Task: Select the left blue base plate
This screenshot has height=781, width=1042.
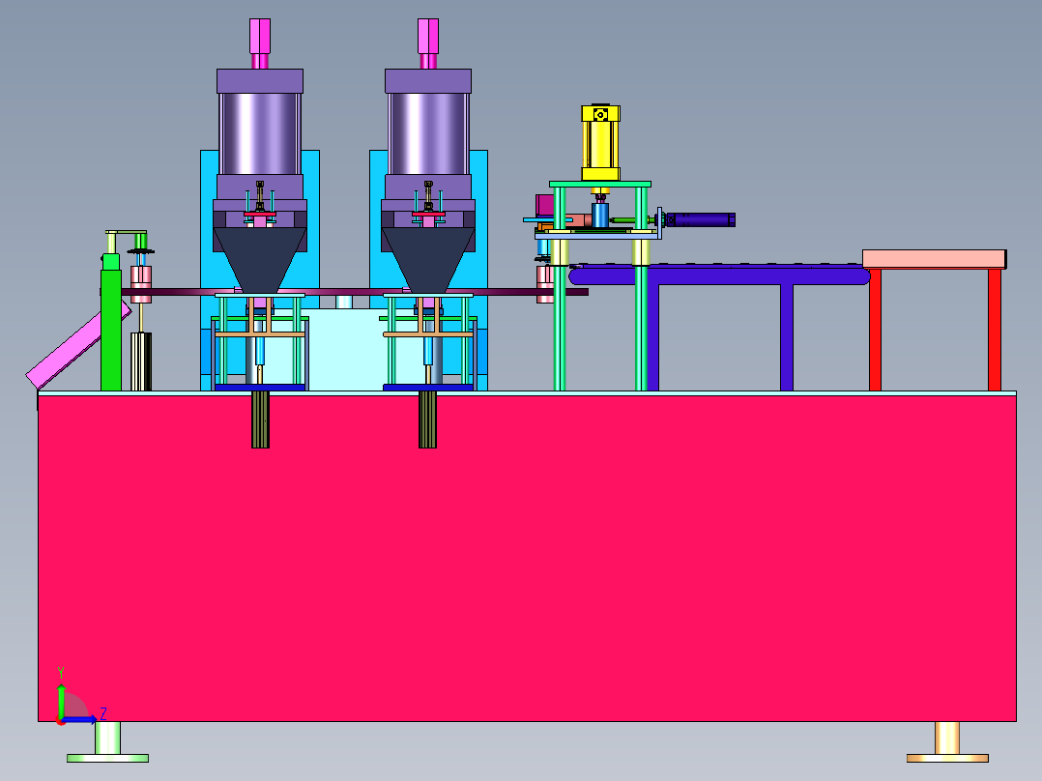Action: (x=260, y=387)
